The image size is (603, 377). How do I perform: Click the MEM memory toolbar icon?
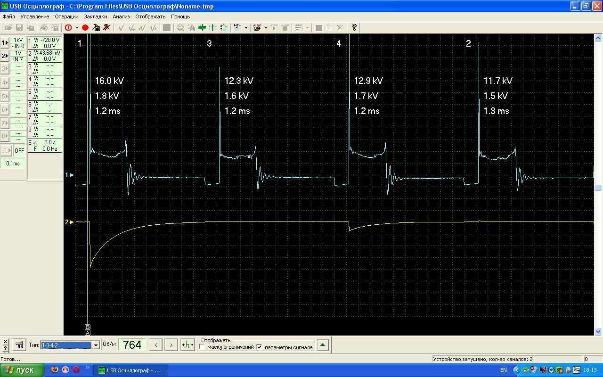pyautogui.click(x=237, y=28)
